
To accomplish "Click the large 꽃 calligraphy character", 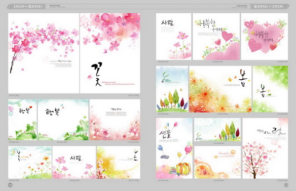I will 97,74.
